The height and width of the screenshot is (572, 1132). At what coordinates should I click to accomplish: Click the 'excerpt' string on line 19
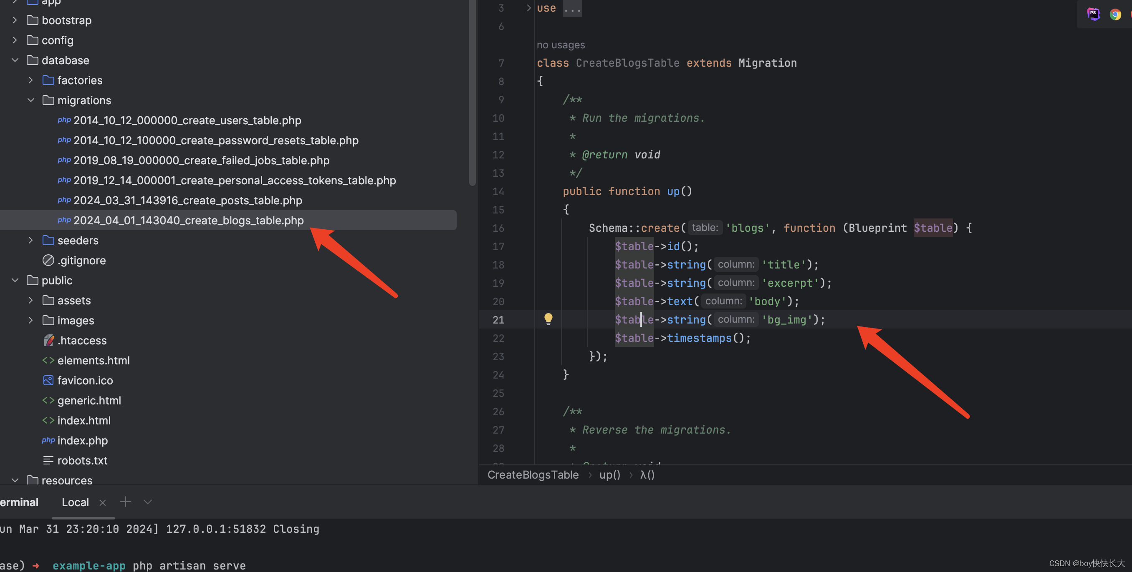(x=790, y=283)
